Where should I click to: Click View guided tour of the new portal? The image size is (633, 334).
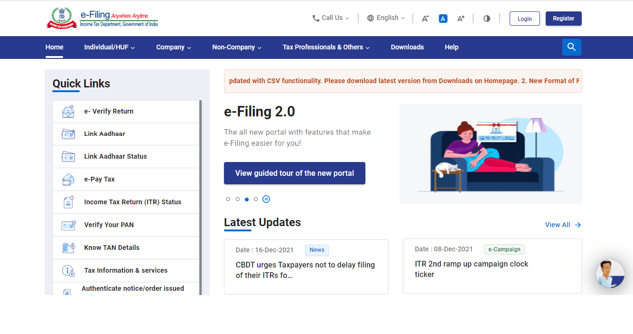pyautogui.click(x=295, y=173)
